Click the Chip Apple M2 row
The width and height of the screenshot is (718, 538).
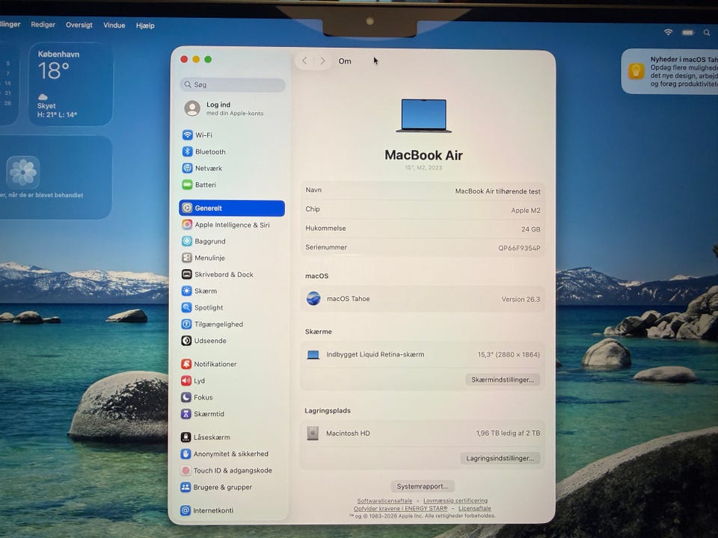[x=423, y=209]
